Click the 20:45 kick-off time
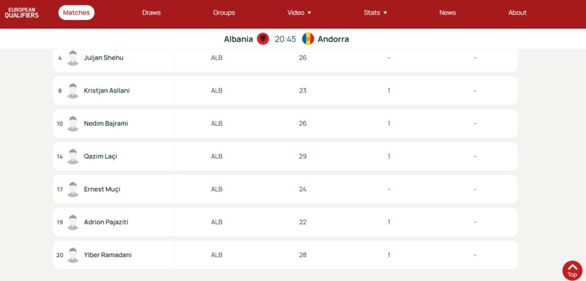This screenshot has height=281, width=586. [x=285, y=39]
